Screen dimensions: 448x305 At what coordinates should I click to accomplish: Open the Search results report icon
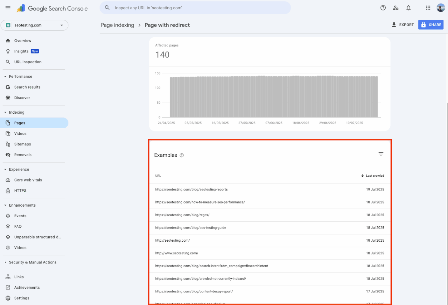pyautogui.click(x=8, y=87)
